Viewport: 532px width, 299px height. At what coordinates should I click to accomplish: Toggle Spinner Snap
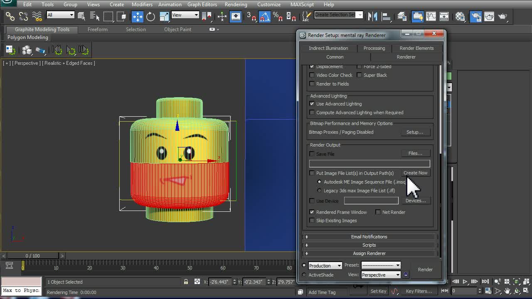[291, 17]
